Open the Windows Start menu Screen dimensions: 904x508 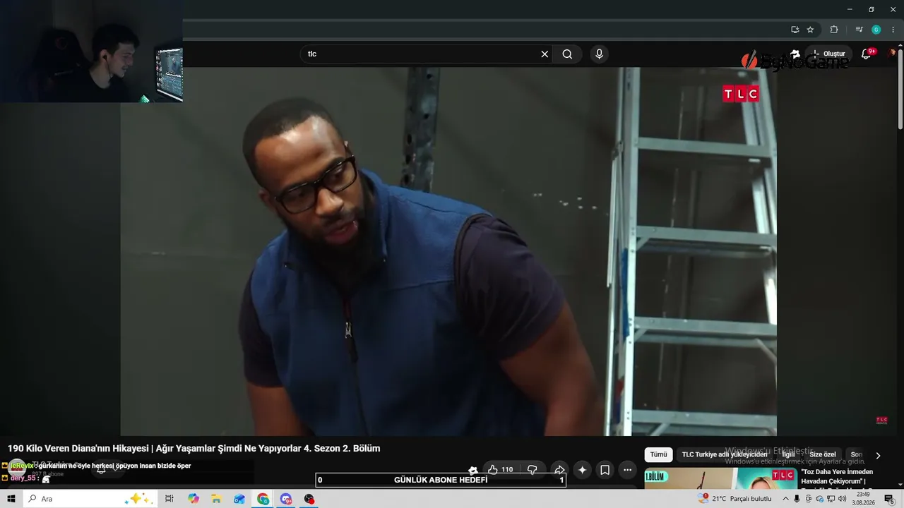tap(11, 499)
